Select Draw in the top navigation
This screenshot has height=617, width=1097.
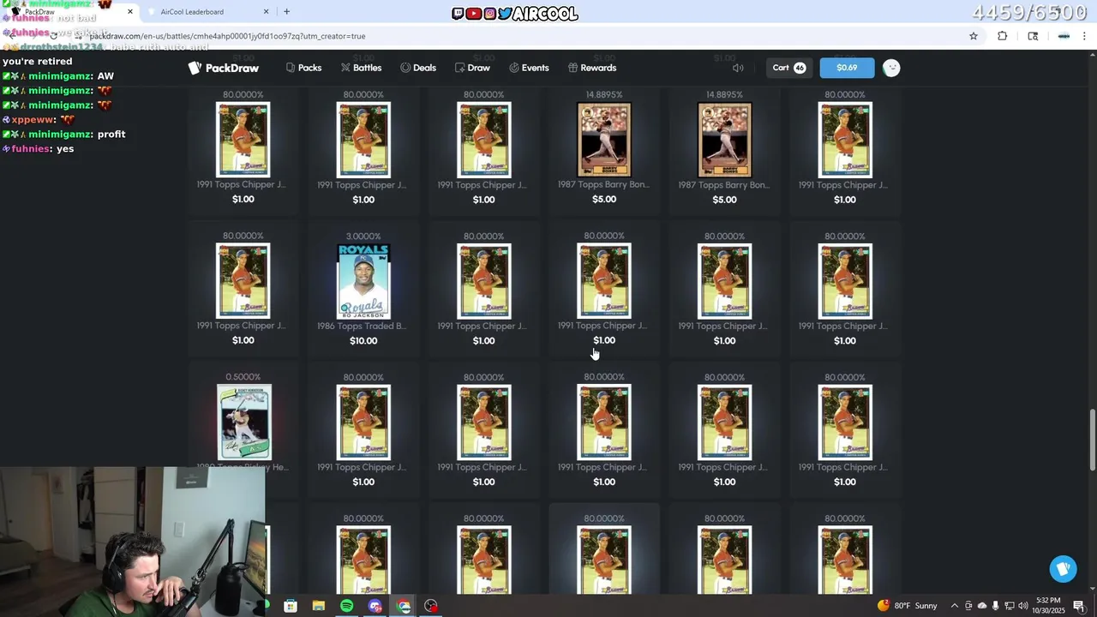tap(472, 68)
